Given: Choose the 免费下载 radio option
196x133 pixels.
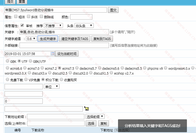Looking at the screenshot, I should coord(7,79).
